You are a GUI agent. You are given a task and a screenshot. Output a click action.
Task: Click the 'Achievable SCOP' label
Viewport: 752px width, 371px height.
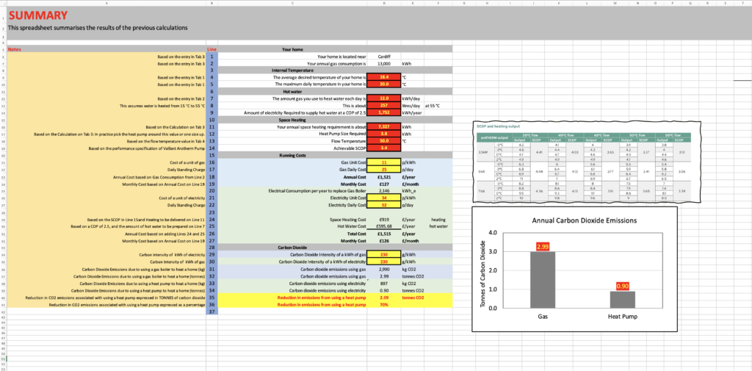pos(350,149)
